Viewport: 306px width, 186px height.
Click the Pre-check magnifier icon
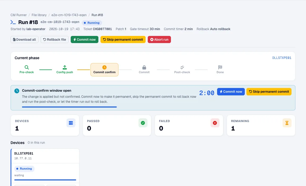point(27,67)
